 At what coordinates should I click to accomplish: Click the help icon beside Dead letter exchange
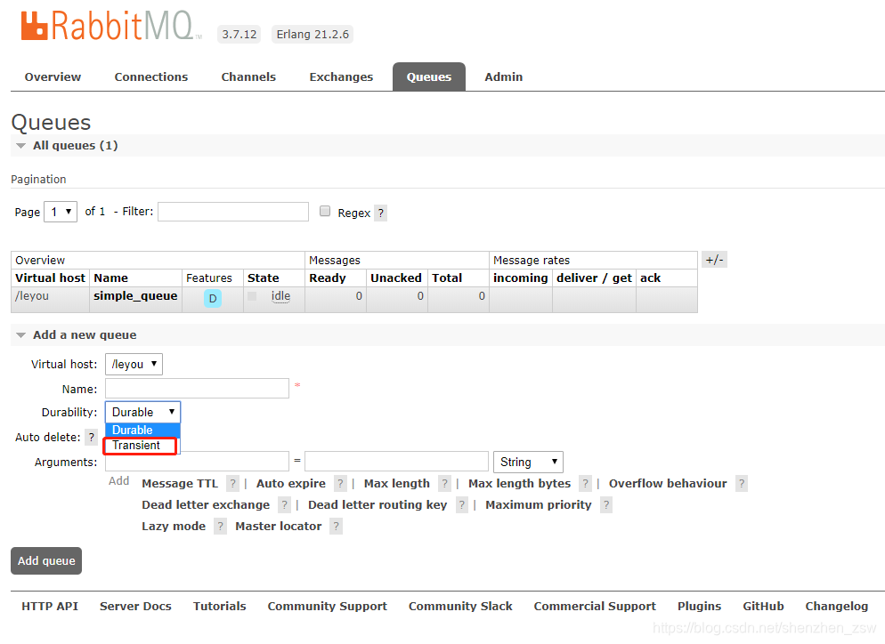tap(285, 504)
